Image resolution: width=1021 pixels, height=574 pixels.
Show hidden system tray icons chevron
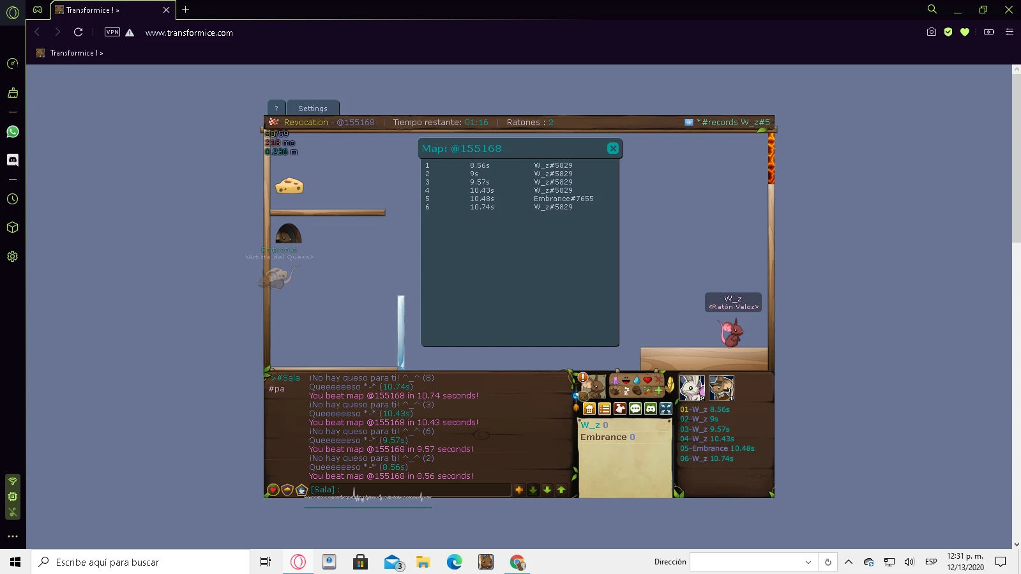849,562
